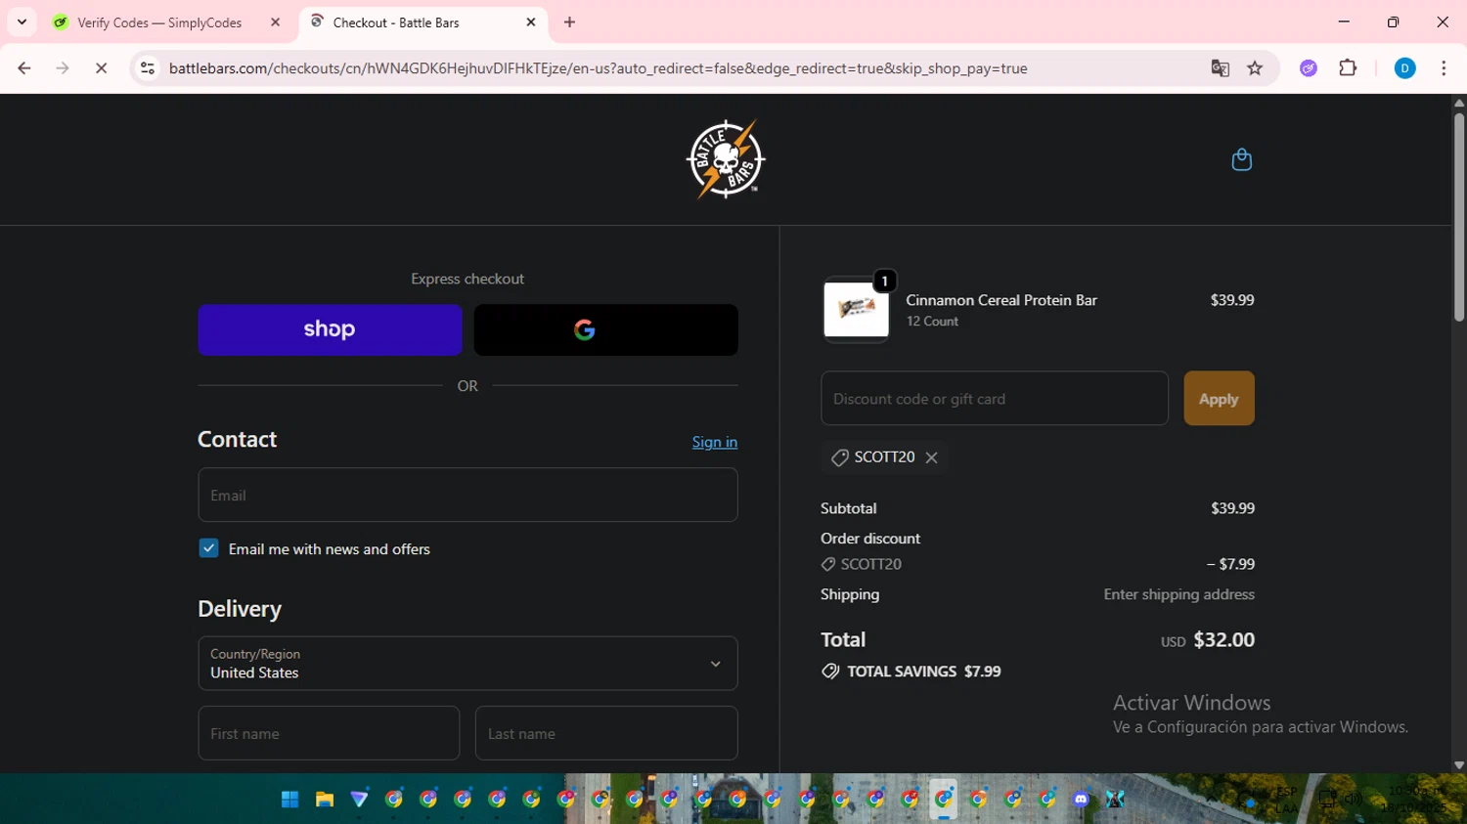Apply the discount code

pyautogui.click(x=1219, y=399)
